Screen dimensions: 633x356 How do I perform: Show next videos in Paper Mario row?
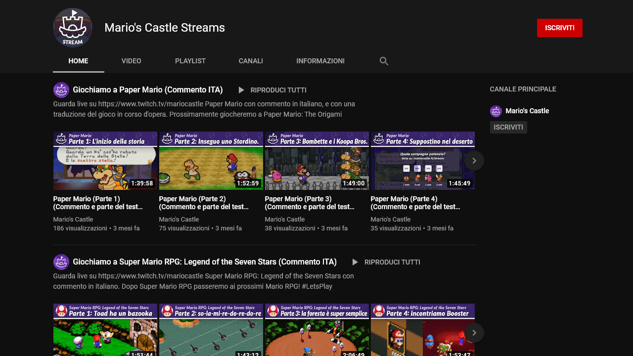474,161
